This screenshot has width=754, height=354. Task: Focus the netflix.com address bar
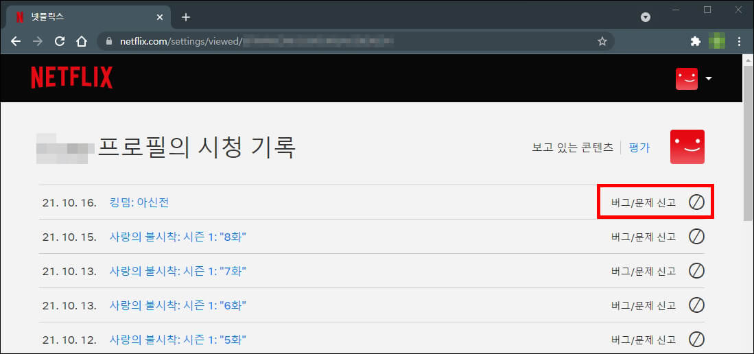click(x=356, y=42)
